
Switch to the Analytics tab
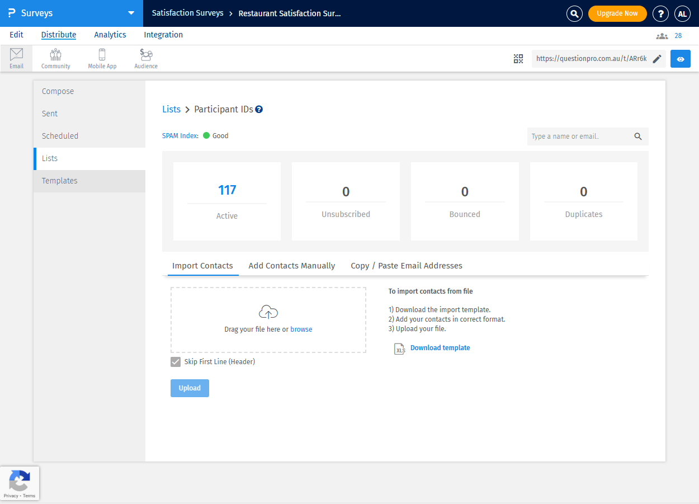(110, 35)
